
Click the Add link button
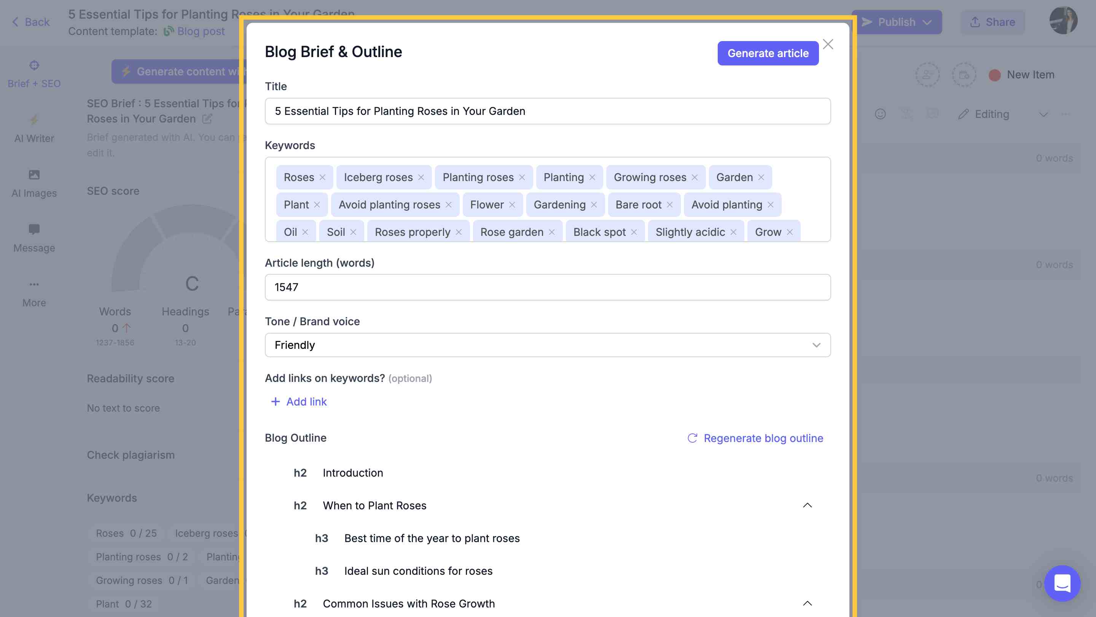pos(299,401)
